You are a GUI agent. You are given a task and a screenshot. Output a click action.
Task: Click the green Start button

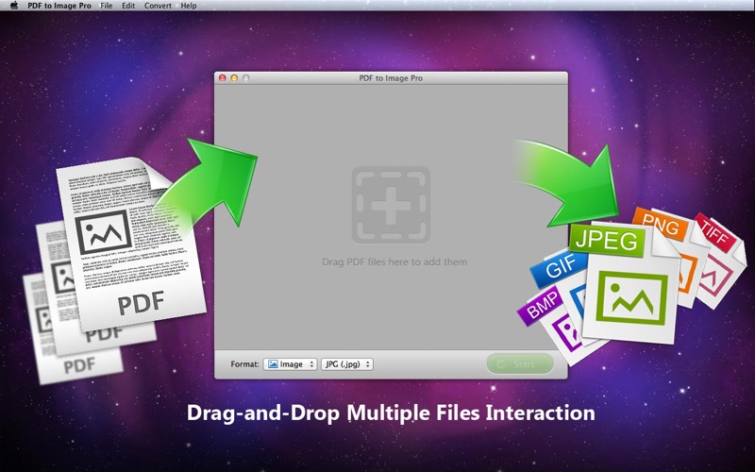click(520, 364)
